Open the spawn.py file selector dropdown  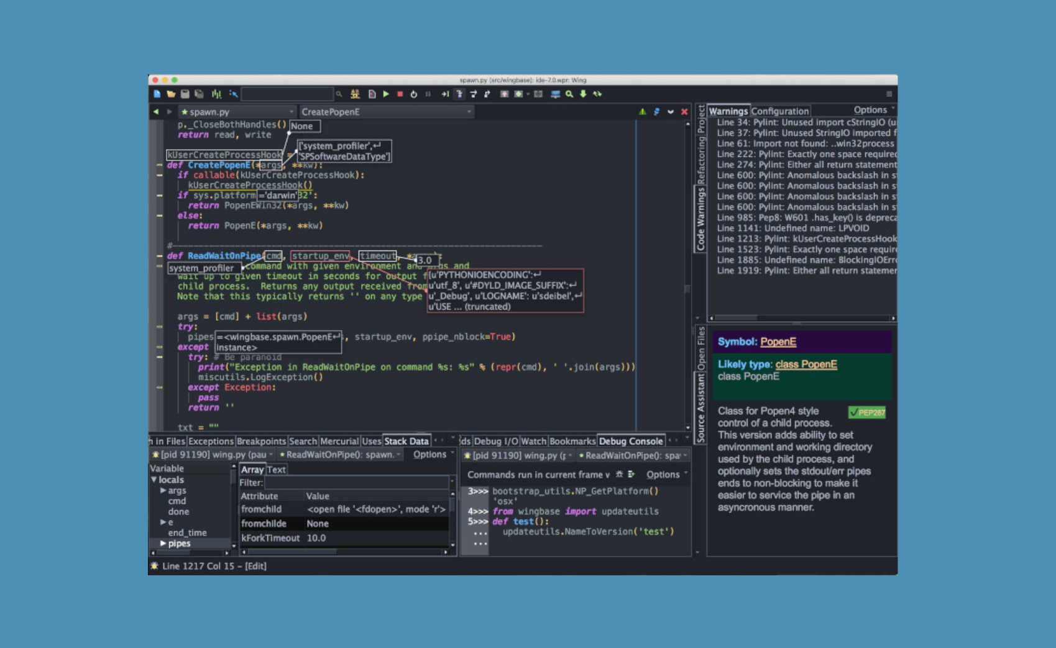pos(237,112)
